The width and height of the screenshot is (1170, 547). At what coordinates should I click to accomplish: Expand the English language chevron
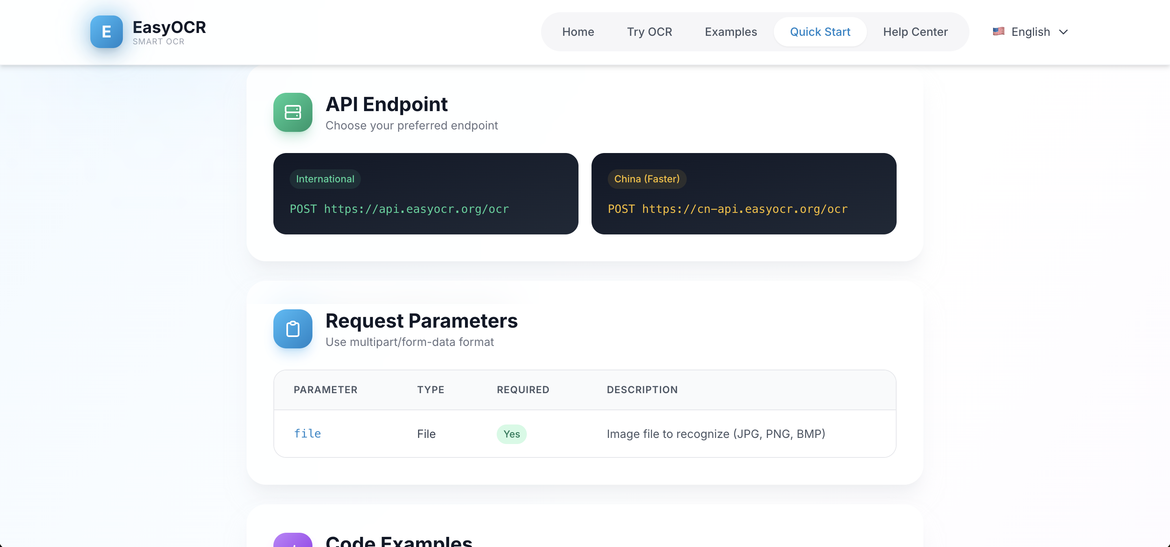click(x=1063, y=32)
